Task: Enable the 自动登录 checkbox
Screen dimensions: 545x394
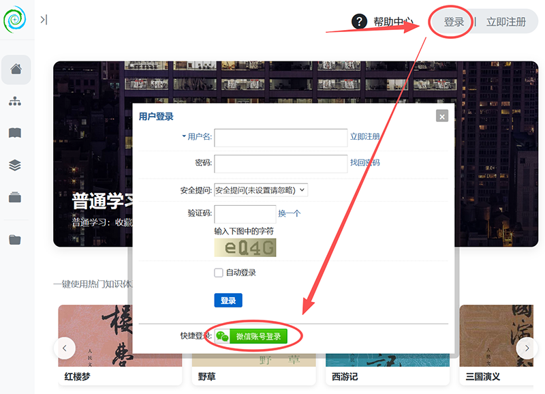Action: click(219, 273)
